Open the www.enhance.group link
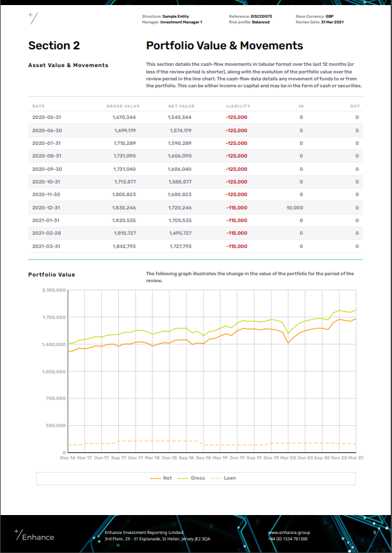Image resolution: width=392 pixels, height=553 pixels. (x=289, y=533)
